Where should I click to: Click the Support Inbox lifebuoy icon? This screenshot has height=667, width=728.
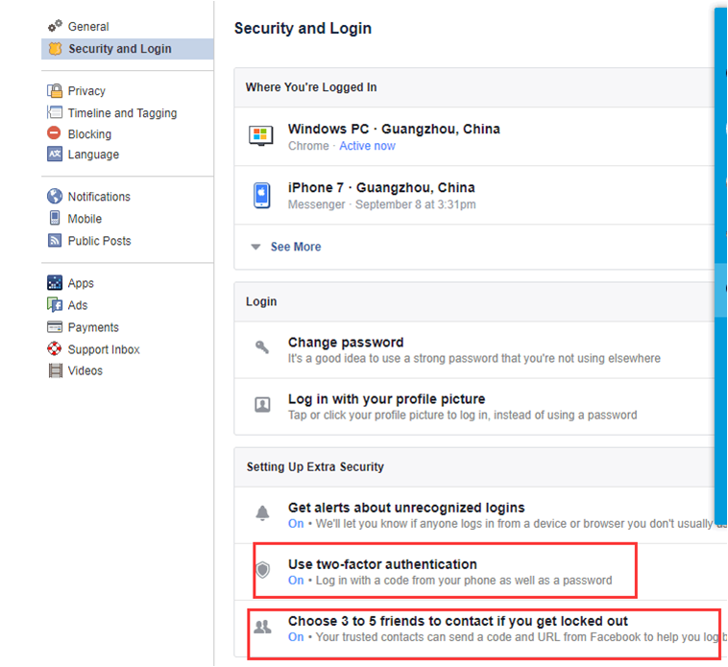pos(55,349)
